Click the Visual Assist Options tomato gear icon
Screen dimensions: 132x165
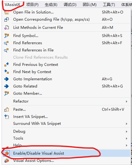[x=7, y=161]
